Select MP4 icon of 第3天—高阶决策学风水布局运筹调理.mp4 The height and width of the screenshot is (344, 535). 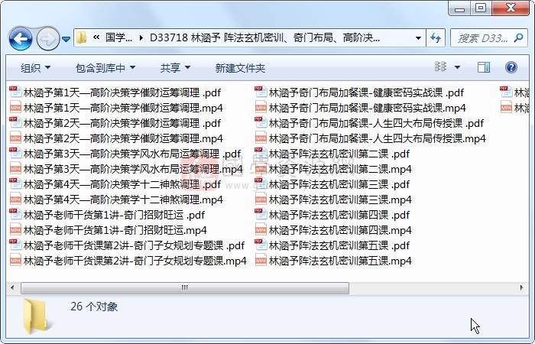point(16,169)
